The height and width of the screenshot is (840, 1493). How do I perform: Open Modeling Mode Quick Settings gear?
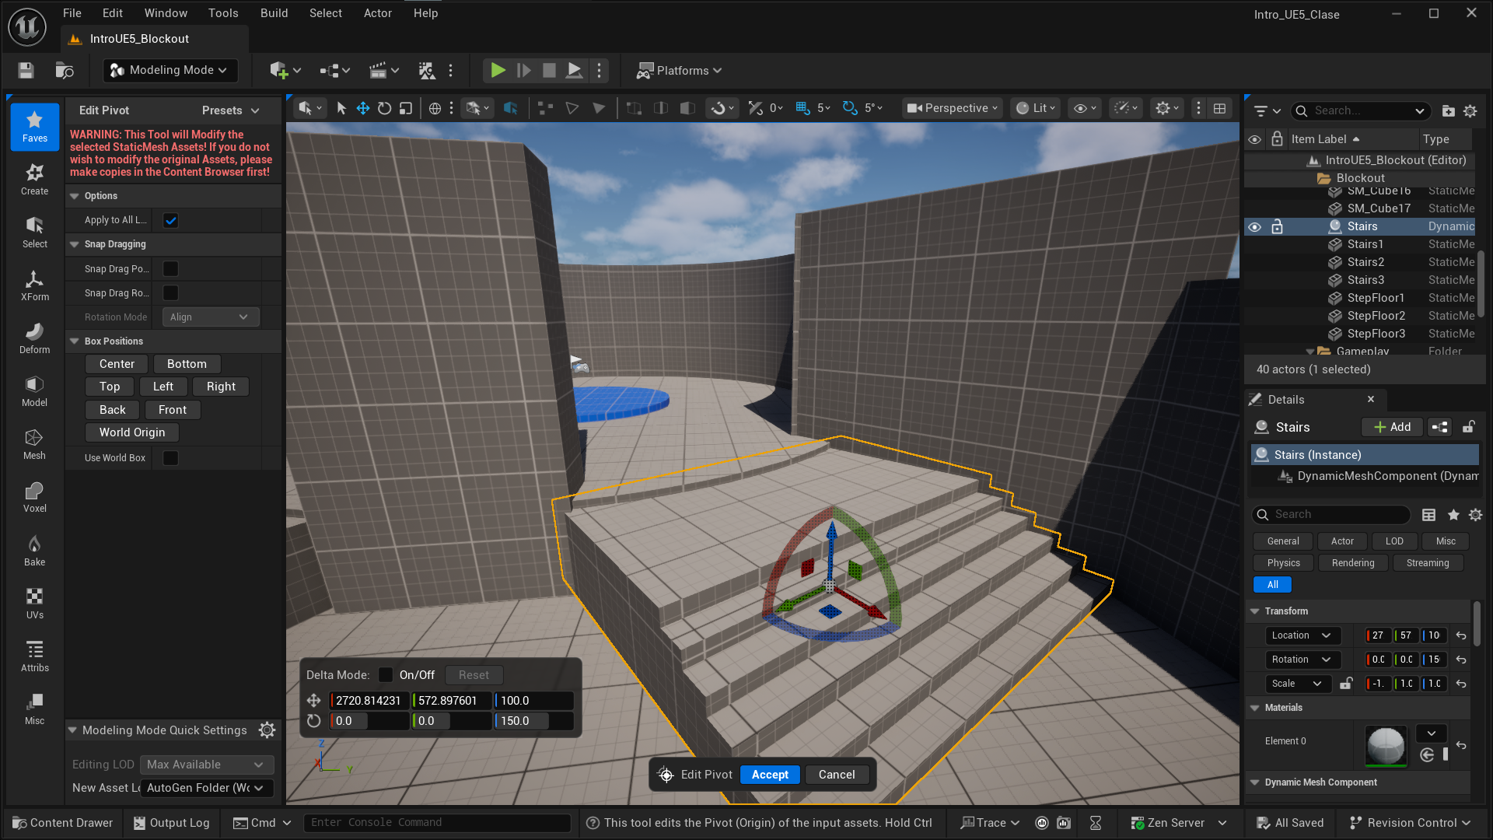click(267, 730)
